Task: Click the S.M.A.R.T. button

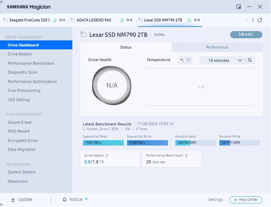Action: pyautogui.click(x=246, y=35)
